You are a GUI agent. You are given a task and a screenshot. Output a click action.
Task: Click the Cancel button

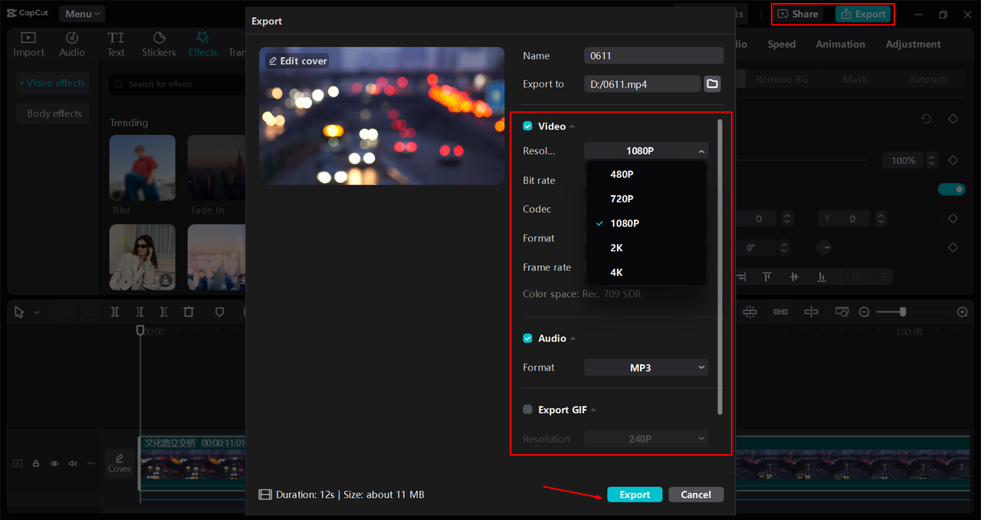click(x=696, y=495)
